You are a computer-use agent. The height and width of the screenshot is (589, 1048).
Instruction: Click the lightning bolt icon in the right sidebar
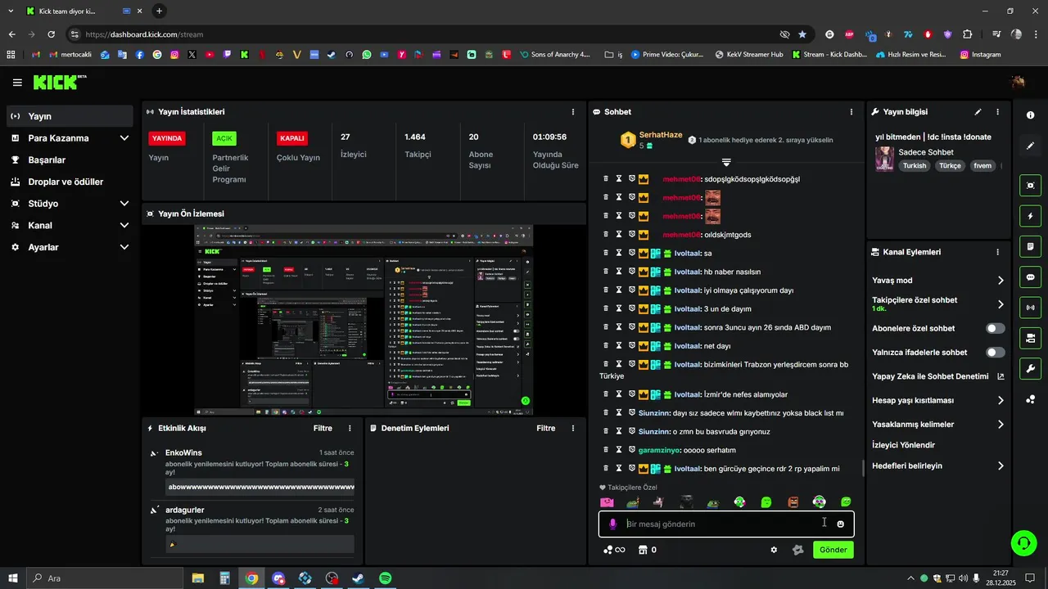(x=1030, y=216)
